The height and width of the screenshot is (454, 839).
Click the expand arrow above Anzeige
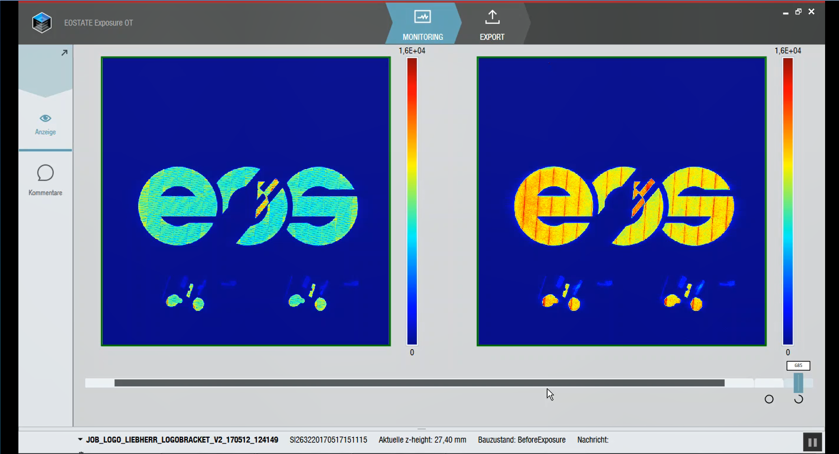point(64,52)
